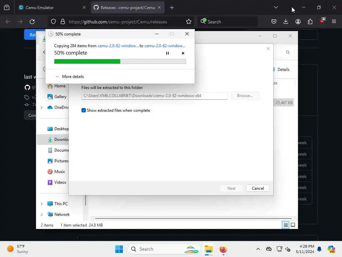Open File Explorer from taskbar
Viewport: 342px width, 257px height.
click(x=208, y=249)
